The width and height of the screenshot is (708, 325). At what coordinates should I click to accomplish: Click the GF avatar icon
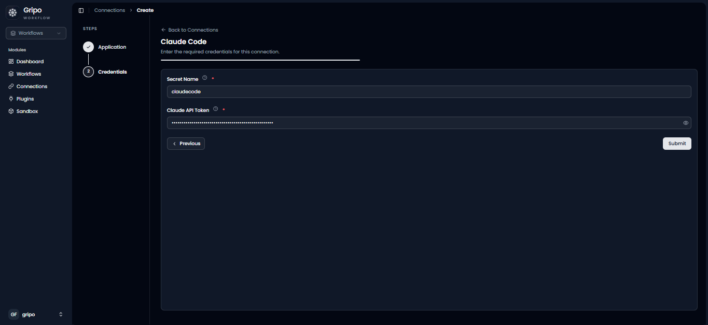pos(13,315)
